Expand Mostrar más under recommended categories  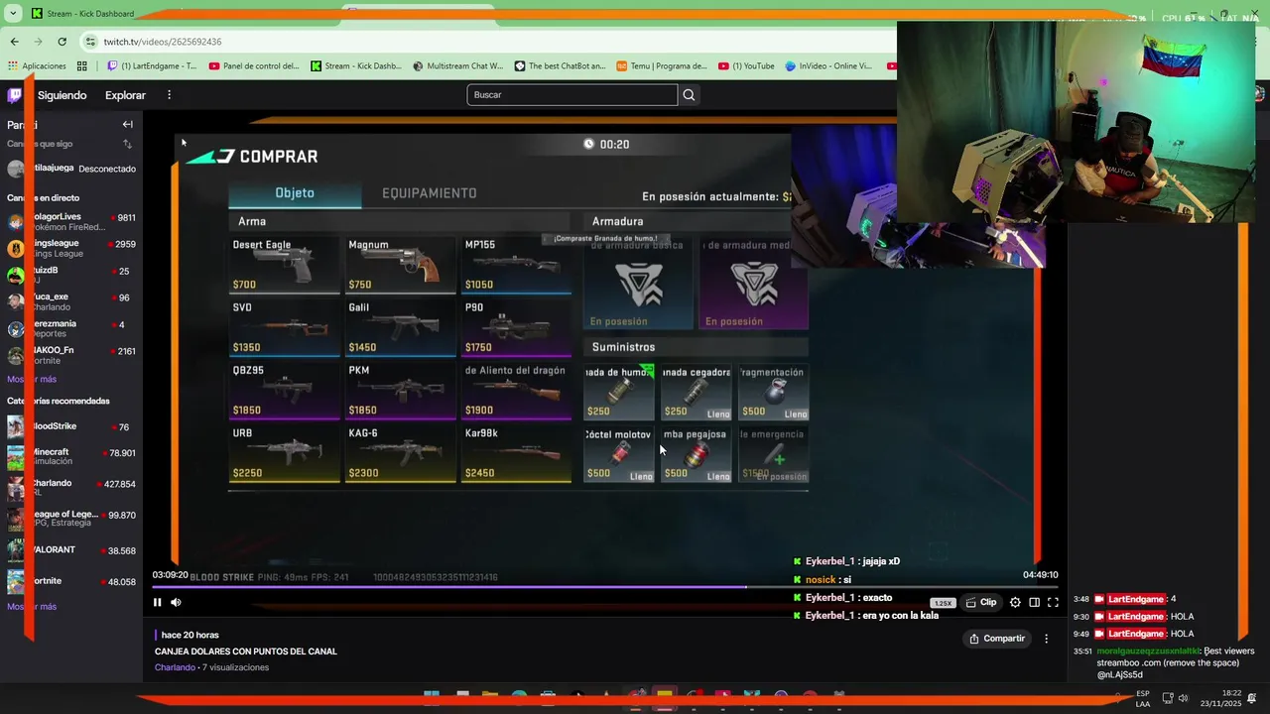click(x=32, y=606)
